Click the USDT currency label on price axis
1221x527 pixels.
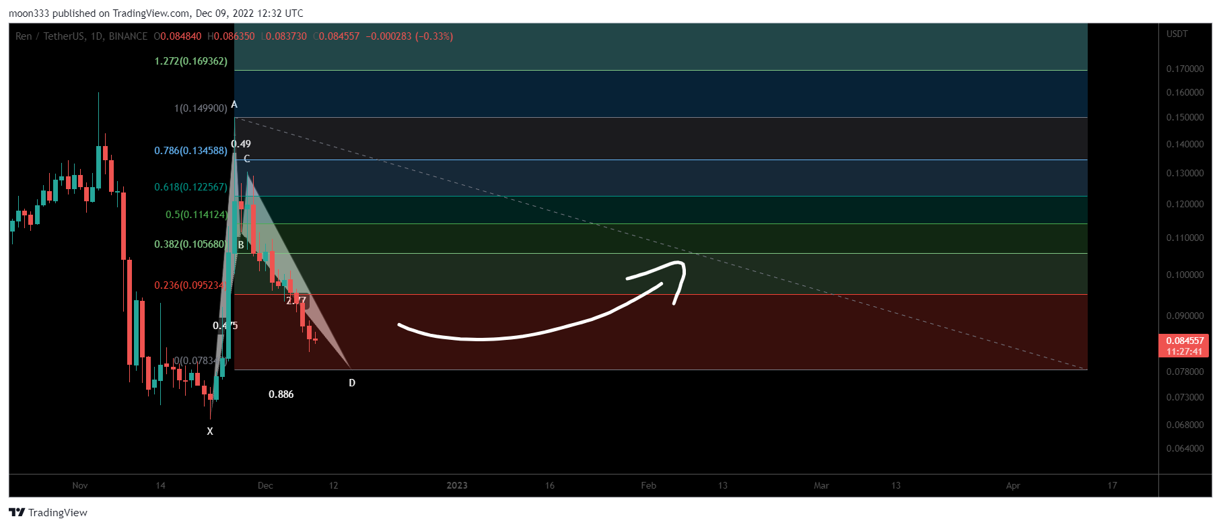click(1177, 34)
